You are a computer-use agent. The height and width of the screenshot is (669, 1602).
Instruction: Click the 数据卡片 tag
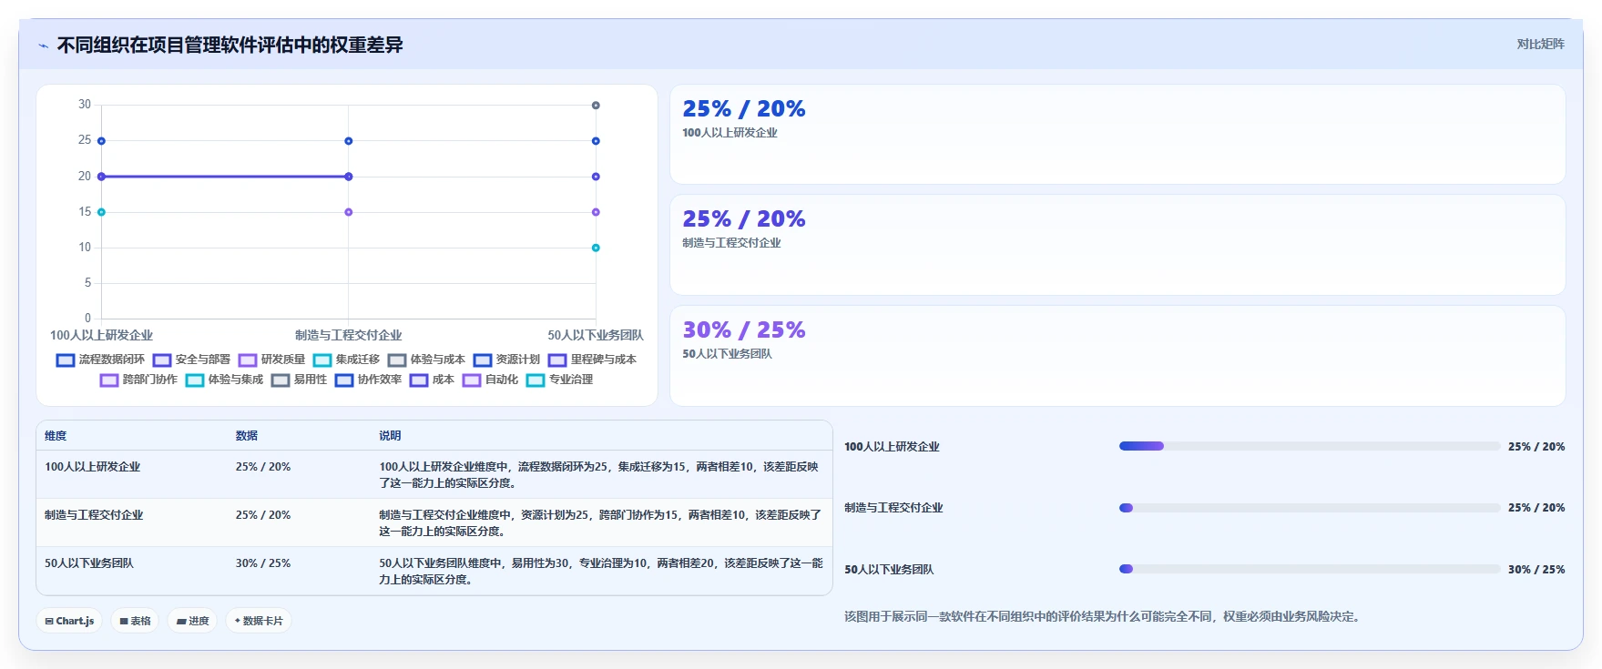pyautogui.click(x=259, y=621)
